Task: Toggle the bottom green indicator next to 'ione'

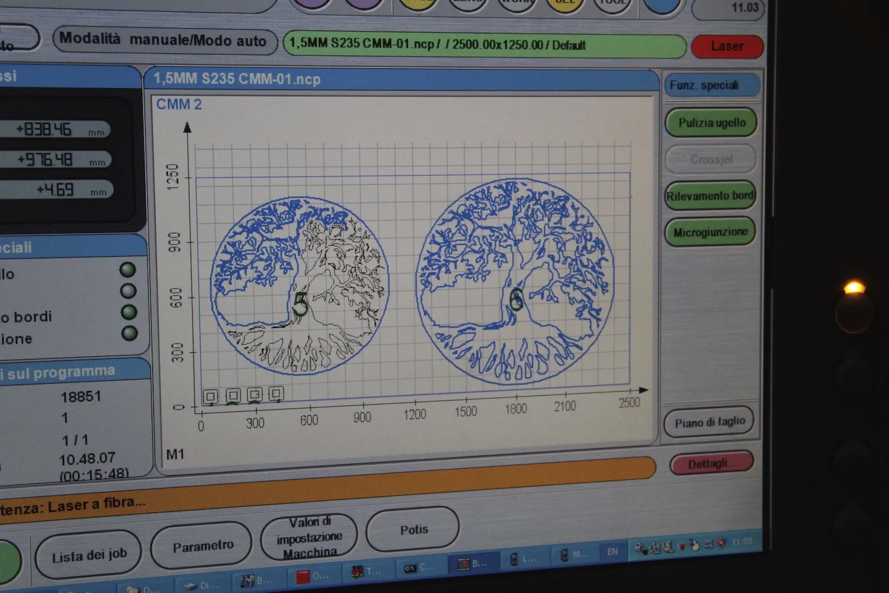Action: click(129, 333)
